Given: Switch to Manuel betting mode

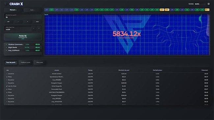Looking at the screenshot, I should tap(13, 10).
